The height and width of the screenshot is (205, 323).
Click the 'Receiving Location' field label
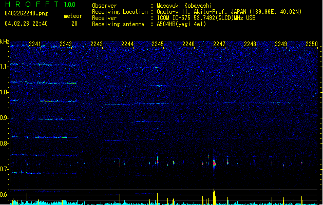[120, 12]
